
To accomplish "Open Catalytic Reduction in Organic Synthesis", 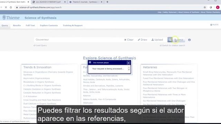I will tap(42, 93).
